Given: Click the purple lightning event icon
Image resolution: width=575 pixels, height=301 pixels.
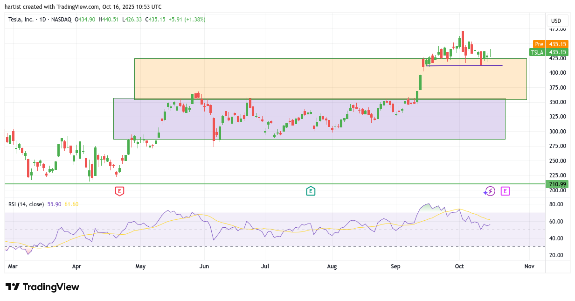Looking at the screenshot, I should [x=489, y=191].
